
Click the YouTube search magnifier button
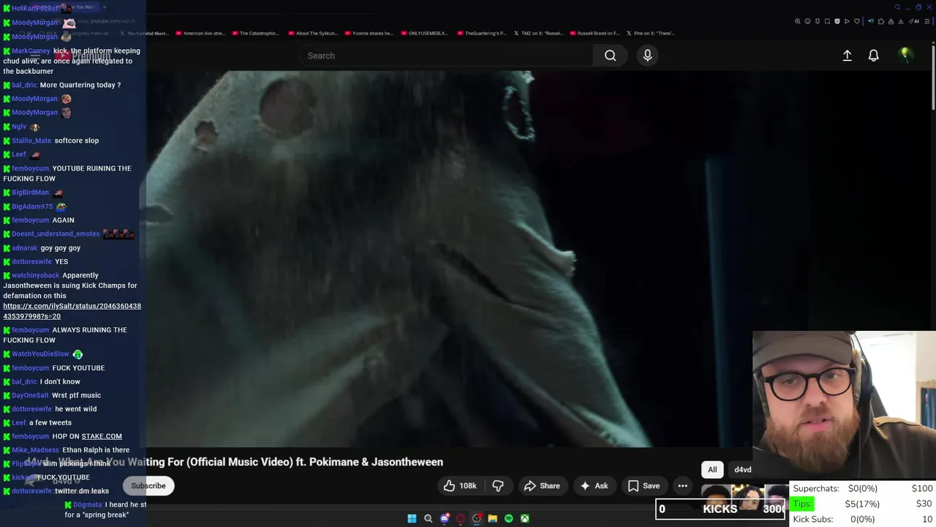[x=610, y=56]
